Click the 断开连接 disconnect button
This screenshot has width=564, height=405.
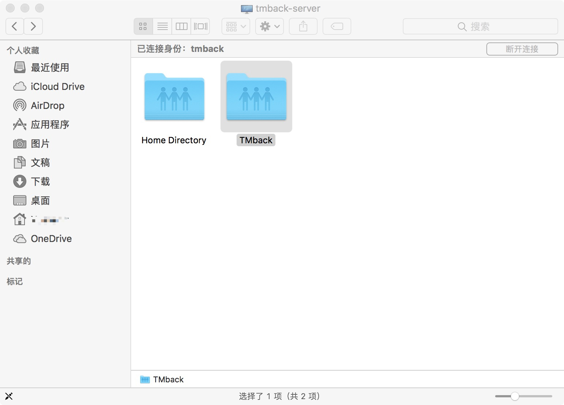[x=522, y=49]
